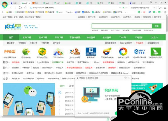
Task: Go to browser home page icon
Action: (x=25, y=8)
